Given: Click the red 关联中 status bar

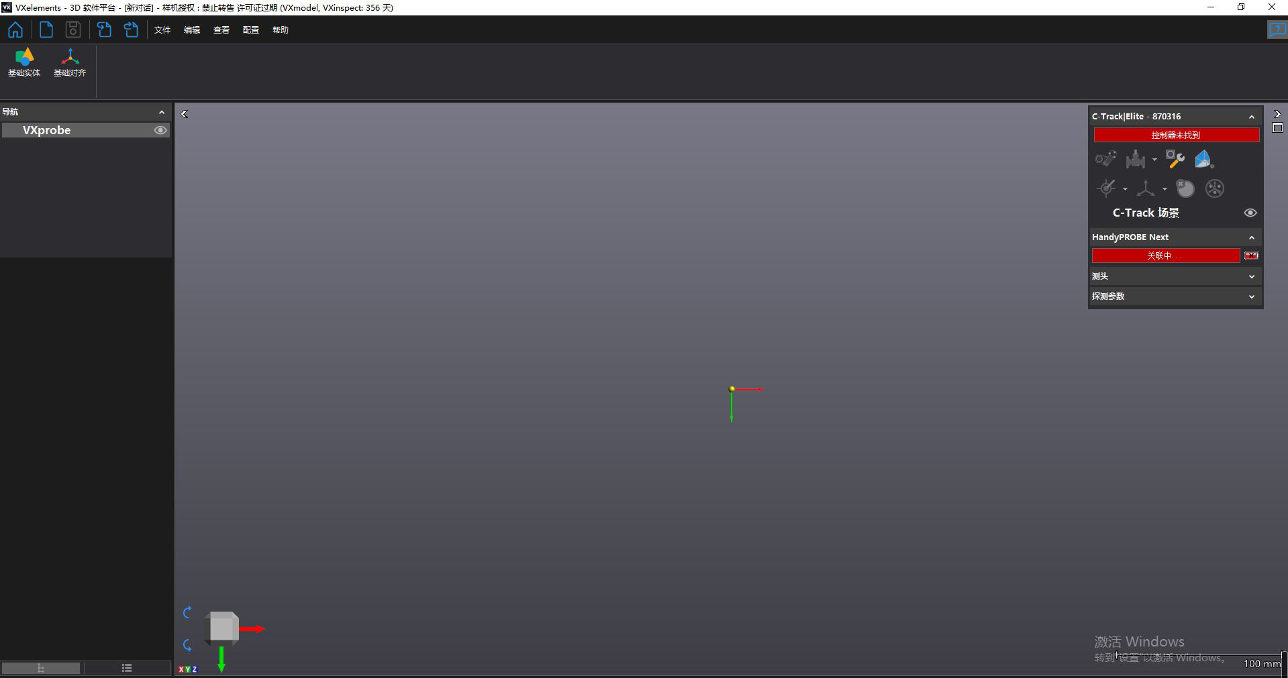Looking at the screenshot, I should [1165, 256].
